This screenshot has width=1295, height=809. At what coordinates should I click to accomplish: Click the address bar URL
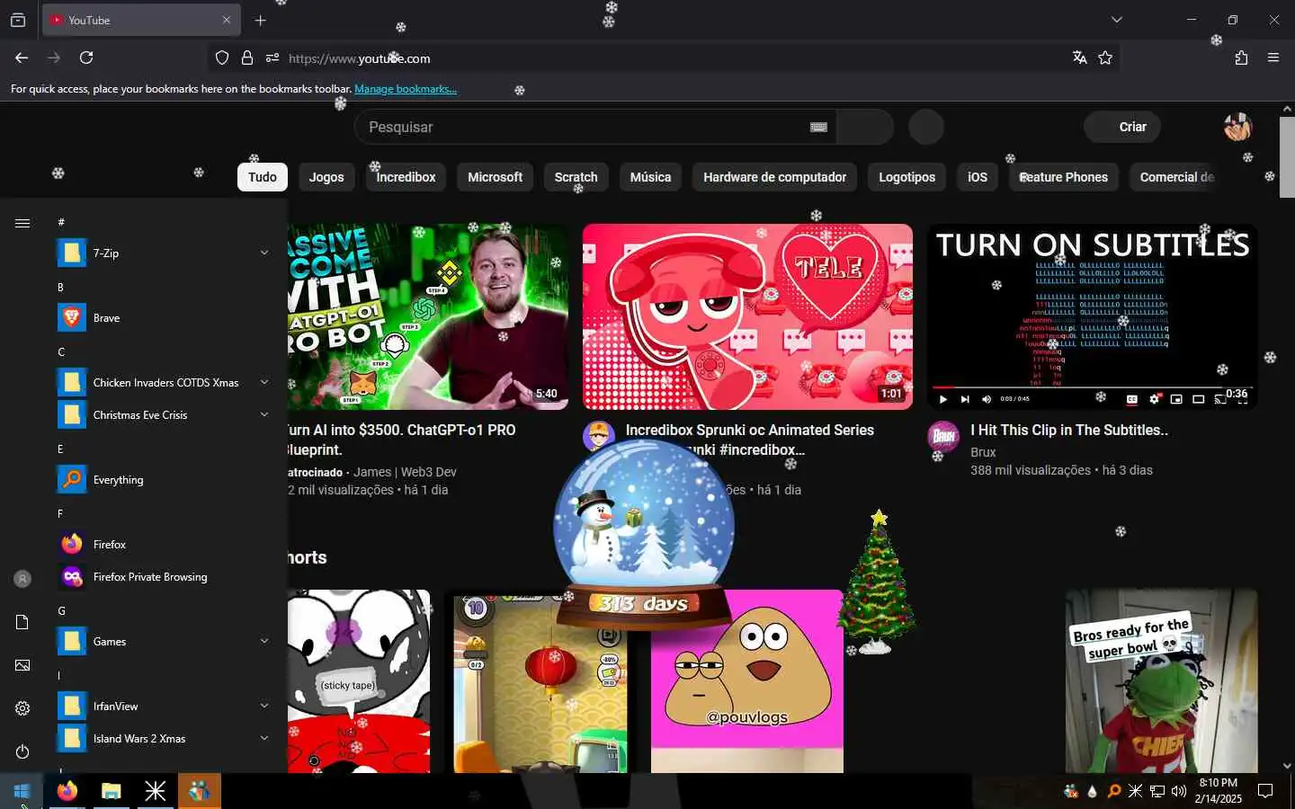point(360,58)
